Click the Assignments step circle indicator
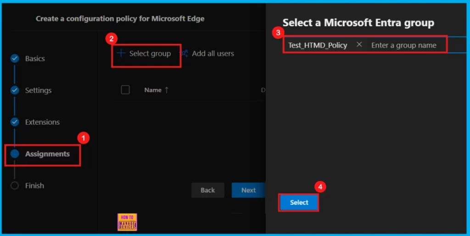 pyautogui.click(x=15, y=154)
